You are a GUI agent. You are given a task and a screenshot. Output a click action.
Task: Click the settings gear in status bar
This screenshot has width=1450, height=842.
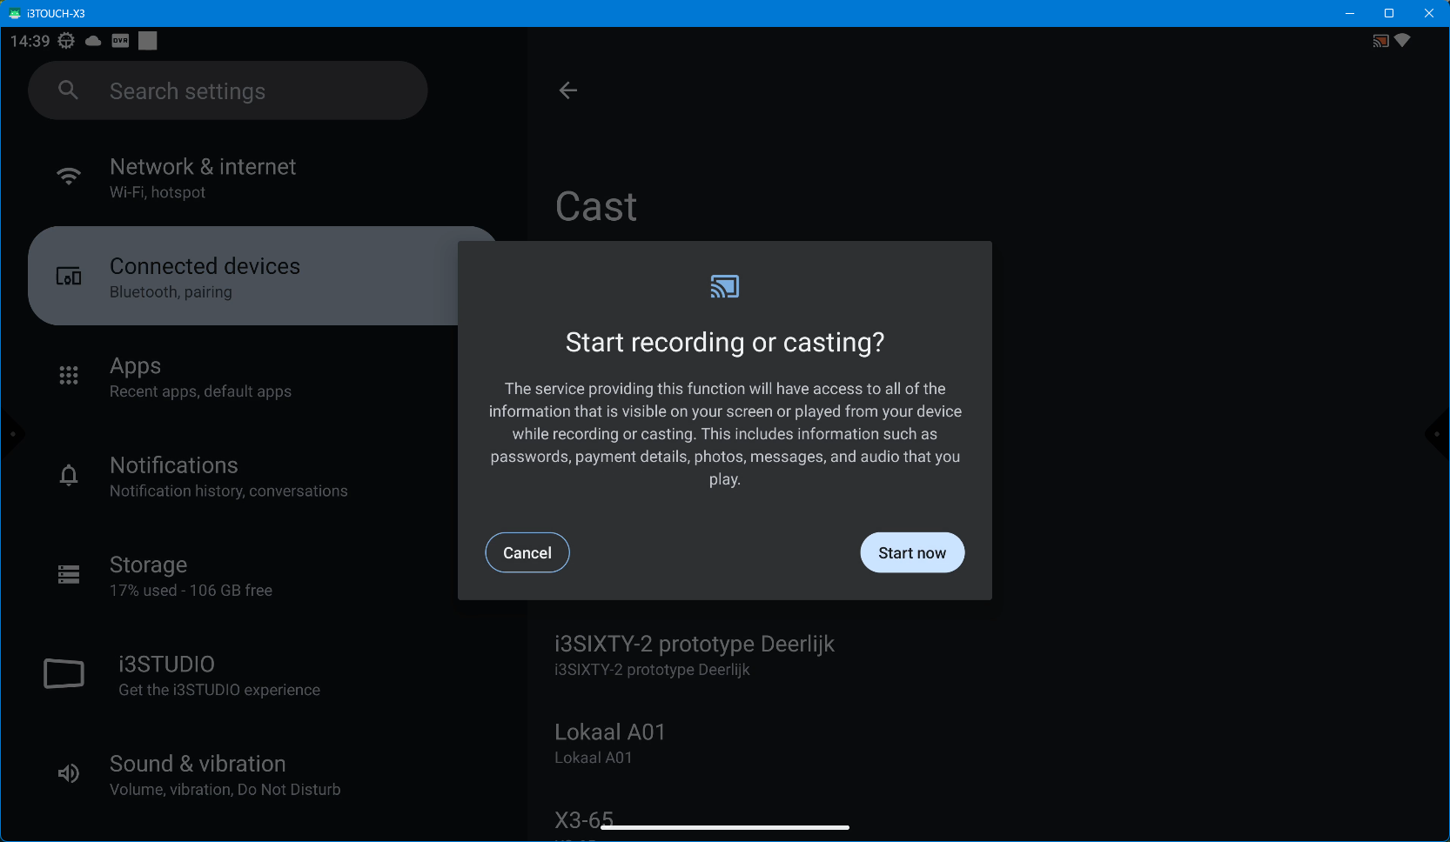point(66,41)
